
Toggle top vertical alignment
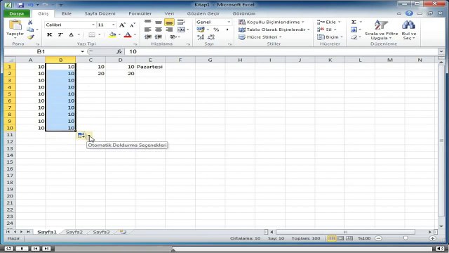[148, 22]
